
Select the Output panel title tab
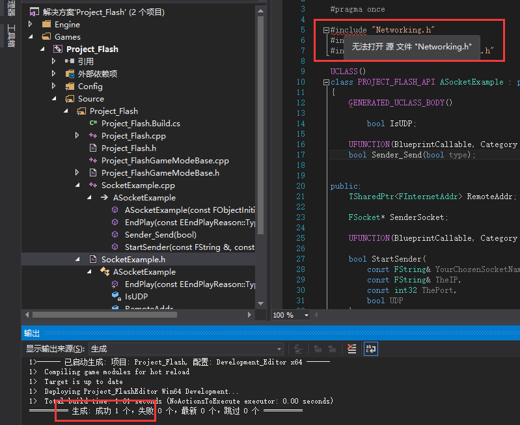(32, 333)
